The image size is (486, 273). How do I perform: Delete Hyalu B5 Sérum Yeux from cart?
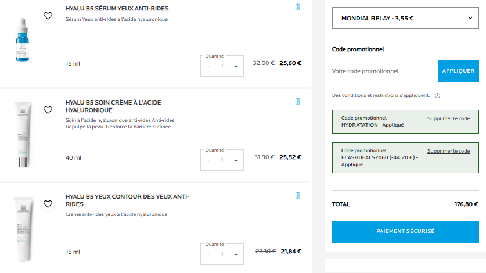[298, 7]
